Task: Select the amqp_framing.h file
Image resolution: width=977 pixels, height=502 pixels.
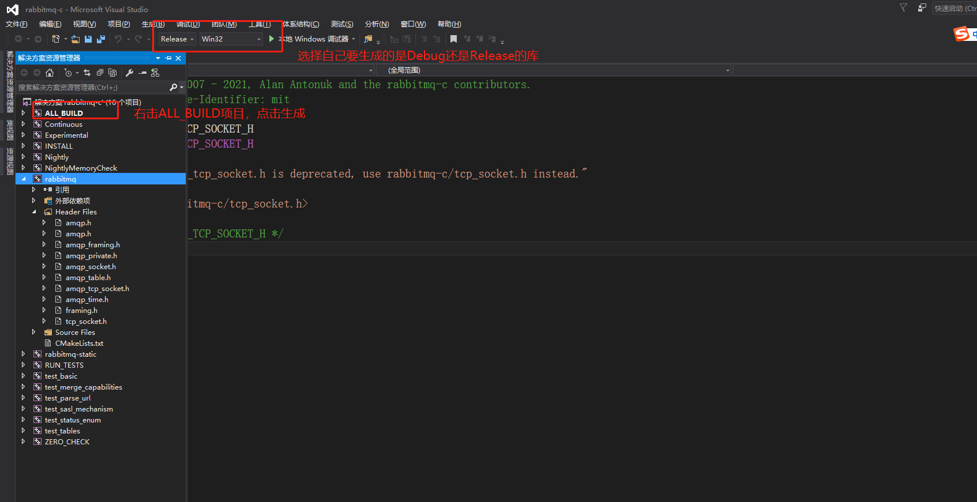Action: pos(93,244)
